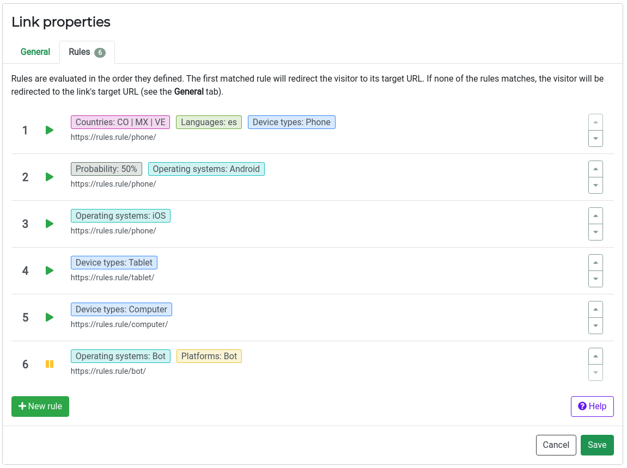Click the URL https://rules.rule/tablet/
Image resolution: width=627 pixels, height=468 pixels.
tap(112, 277)
